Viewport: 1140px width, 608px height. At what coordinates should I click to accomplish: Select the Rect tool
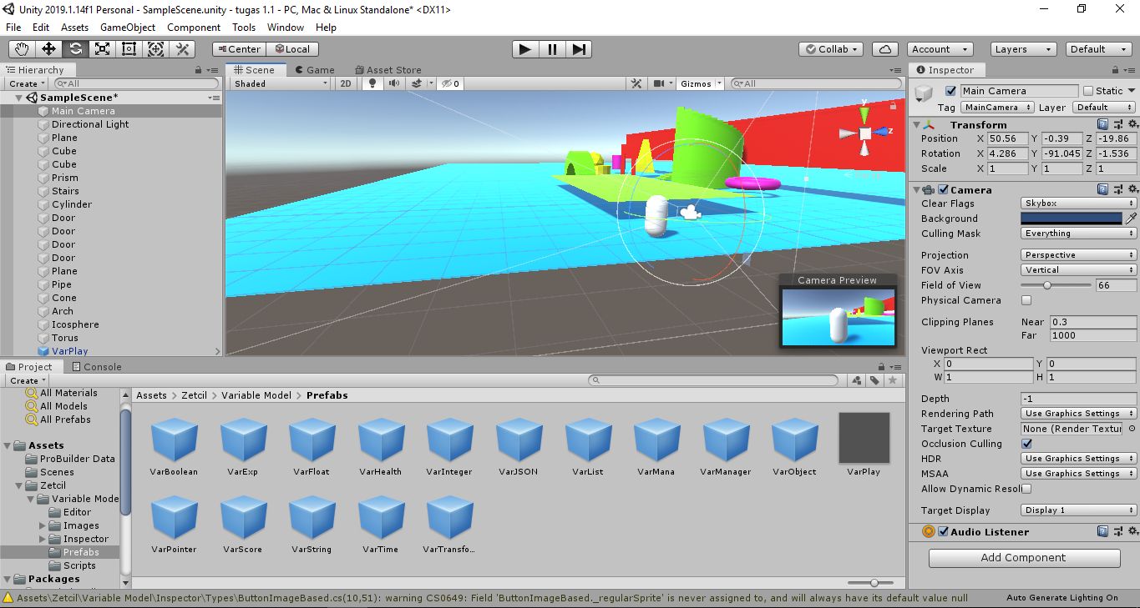pos(129,48)
